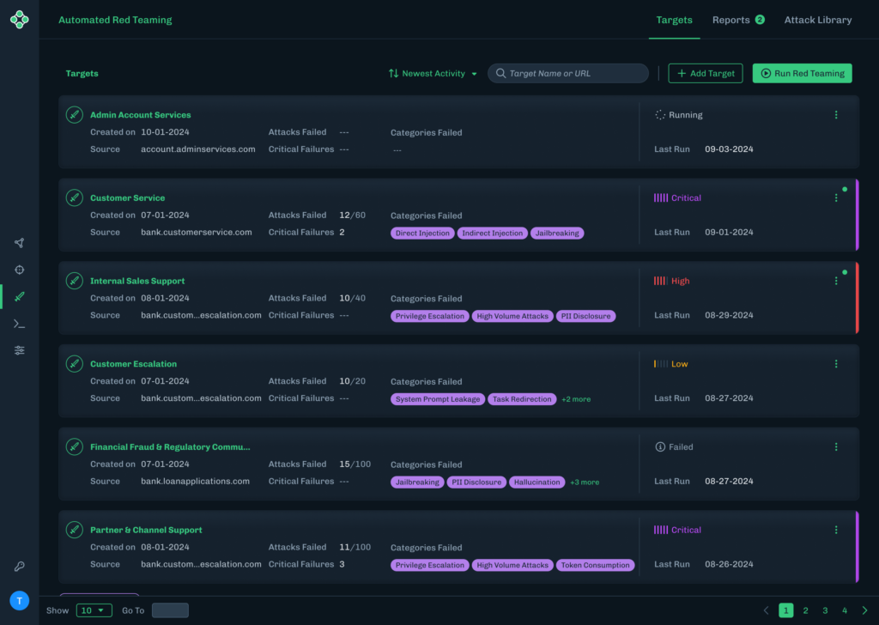Expand '+2 more' categories on Customer Escalation
Image resolution: width=879 pixels, height=625 pixels.
(576, 398)
